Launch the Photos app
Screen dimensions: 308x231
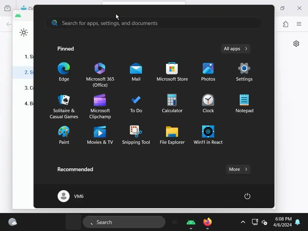[x=208, y=72]
